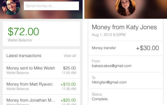
Task: Select the Money from Katy Jones title
Action: [x=124, y=27]
